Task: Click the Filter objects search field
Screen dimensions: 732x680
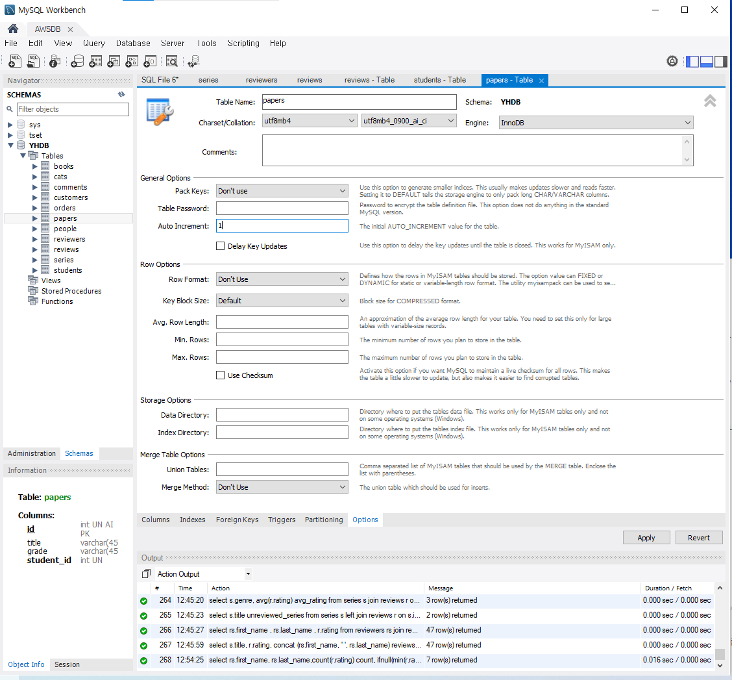Action: point(73,109)
